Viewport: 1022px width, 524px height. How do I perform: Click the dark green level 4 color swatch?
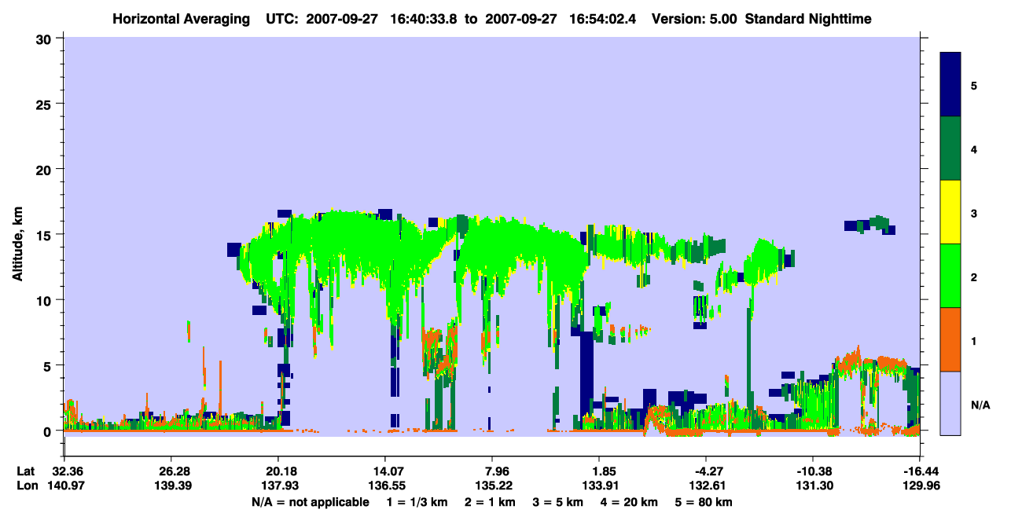(x=950, y=148)
